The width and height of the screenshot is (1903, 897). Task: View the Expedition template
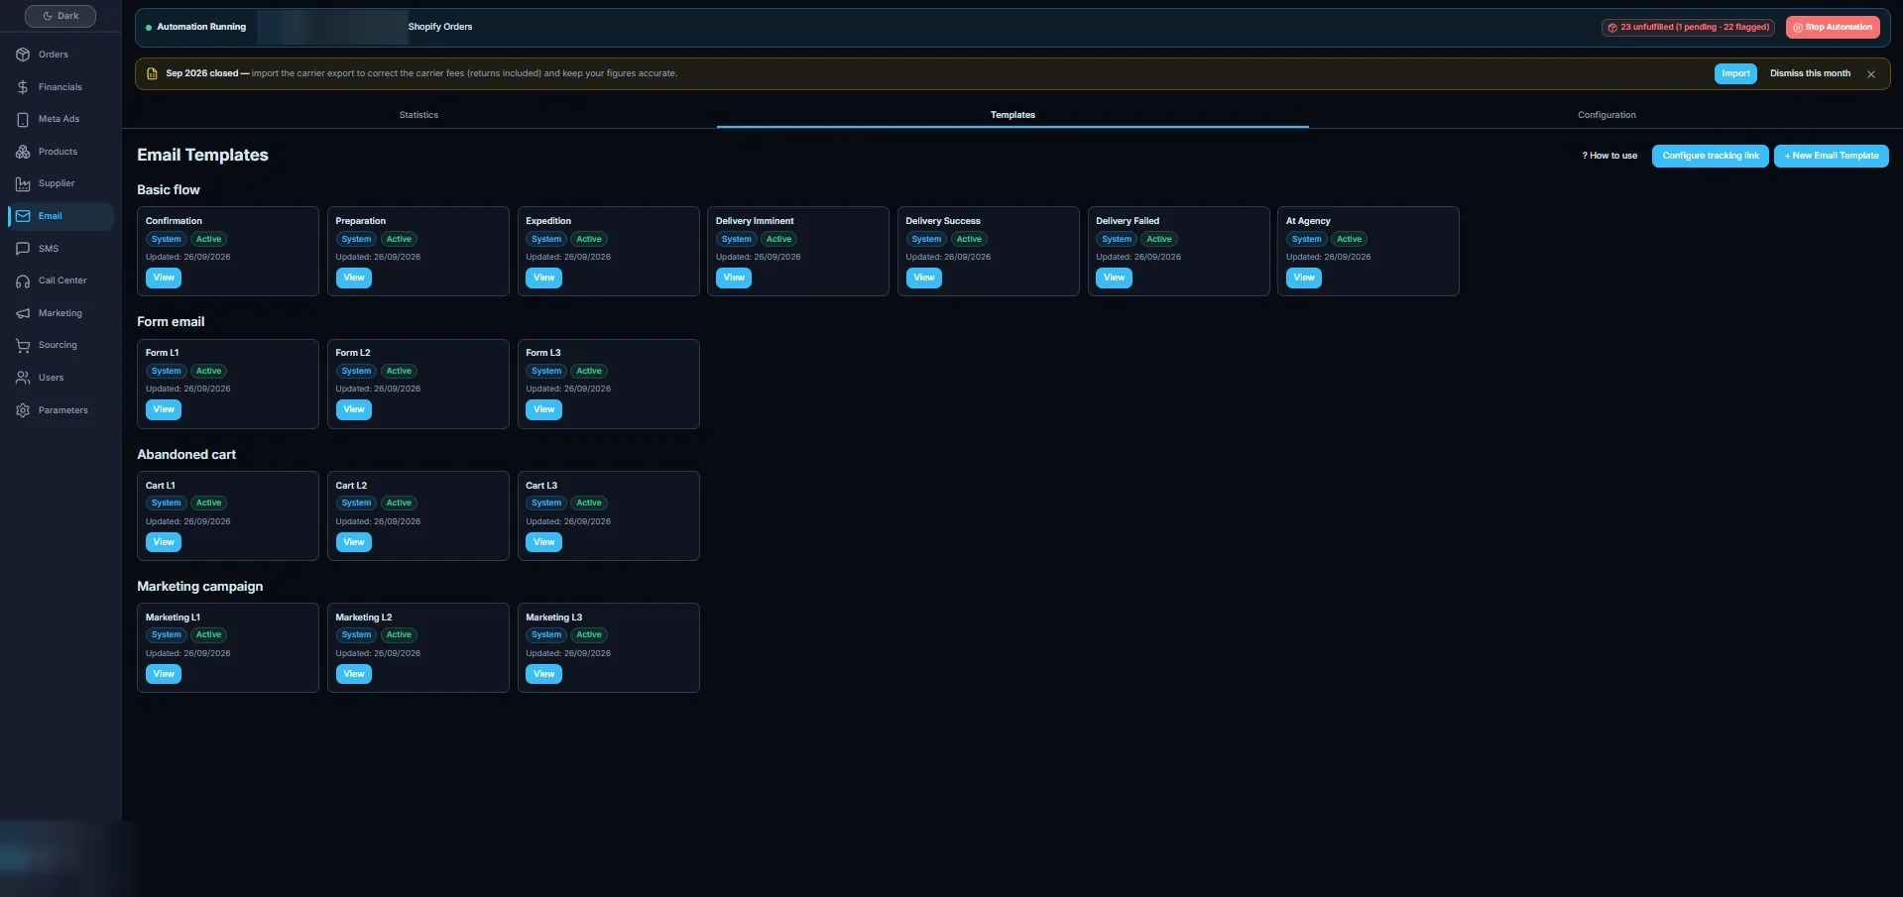pos(543,278)
